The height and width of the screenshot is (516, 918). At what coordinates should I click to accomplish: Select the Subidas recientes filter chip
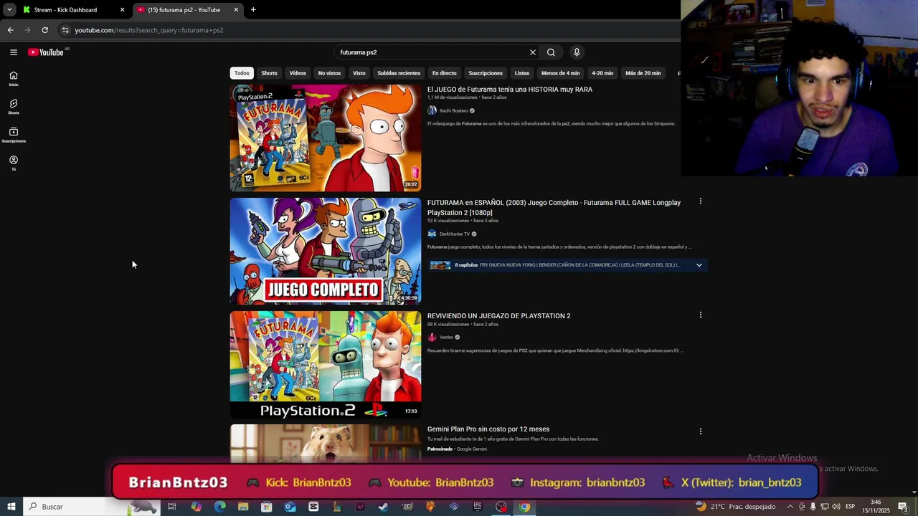coord(399,73)
